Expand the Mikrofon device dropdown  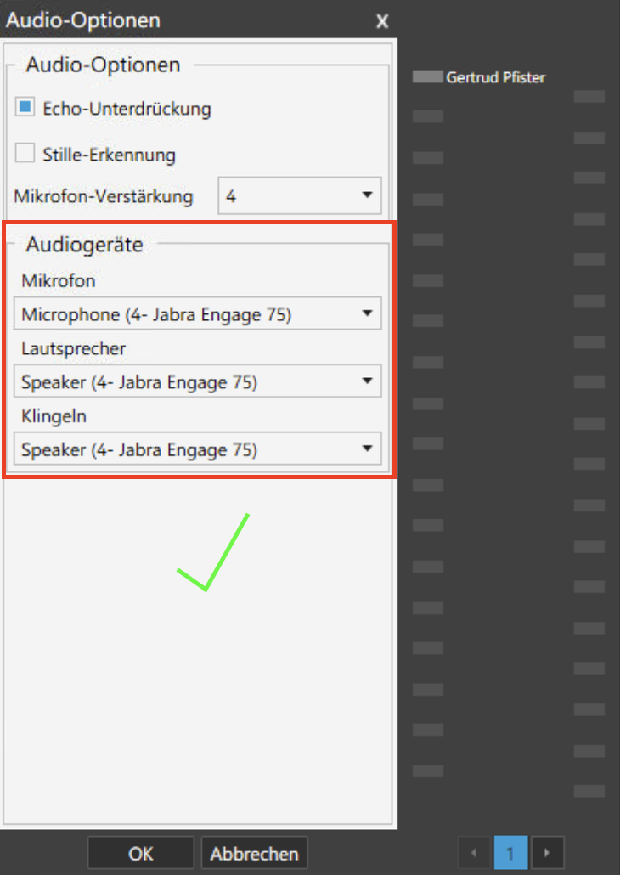(197, 314)
